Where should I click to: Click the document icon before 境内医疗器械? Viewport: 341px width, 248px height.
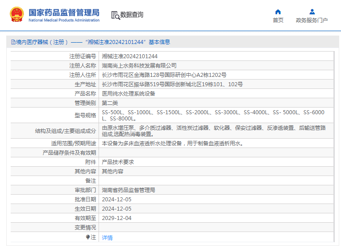pos(13,42)
